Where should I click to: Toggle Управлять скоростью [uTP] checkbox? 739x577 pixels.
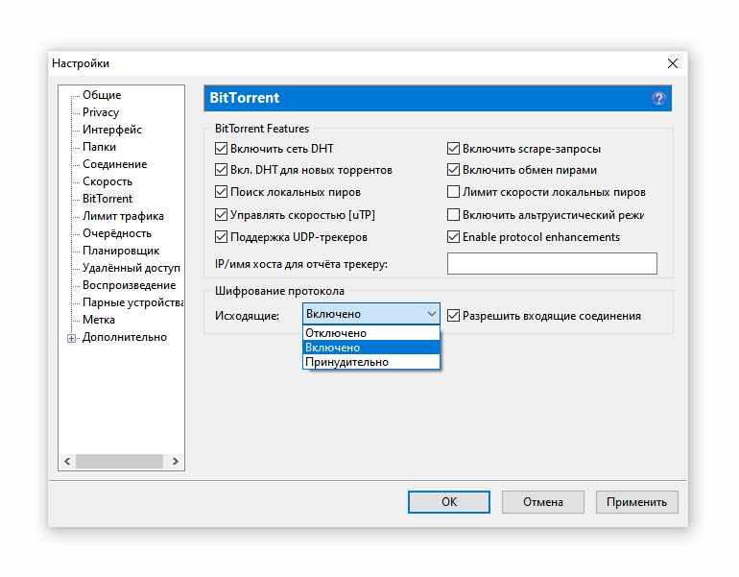pyautogui.click(x=221, y=215)
